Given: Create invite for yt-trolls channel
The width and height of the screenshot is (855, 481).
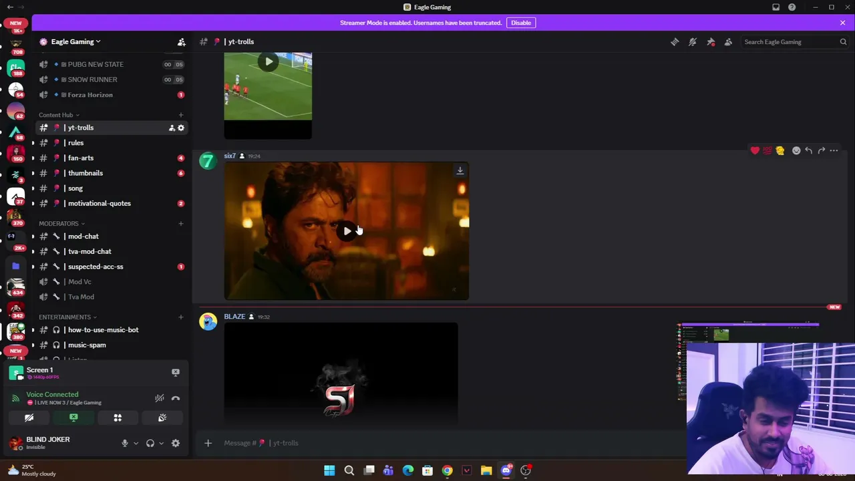Looking at the screenshot, I should [x=172, y=128].
